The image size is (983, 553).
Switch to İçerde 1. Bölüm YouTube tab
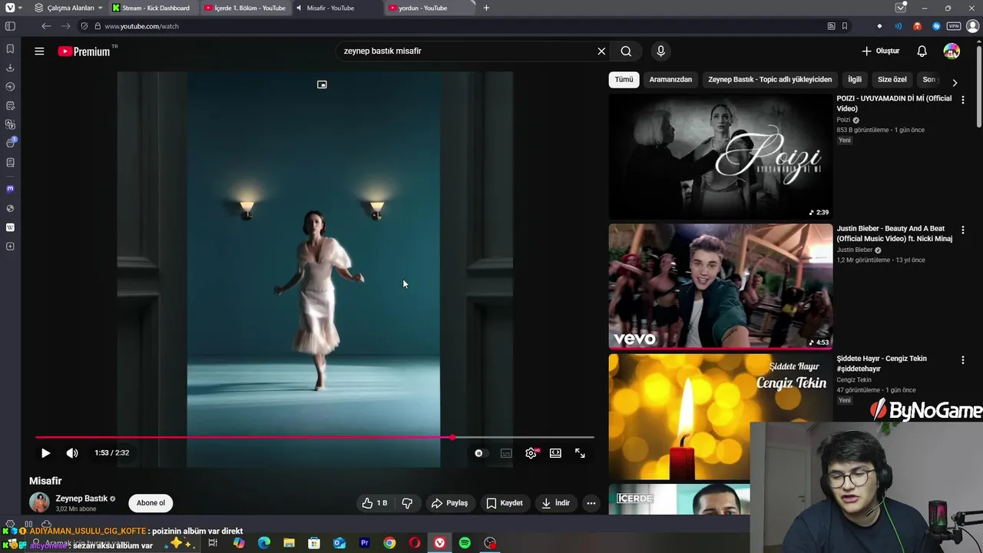246,8
